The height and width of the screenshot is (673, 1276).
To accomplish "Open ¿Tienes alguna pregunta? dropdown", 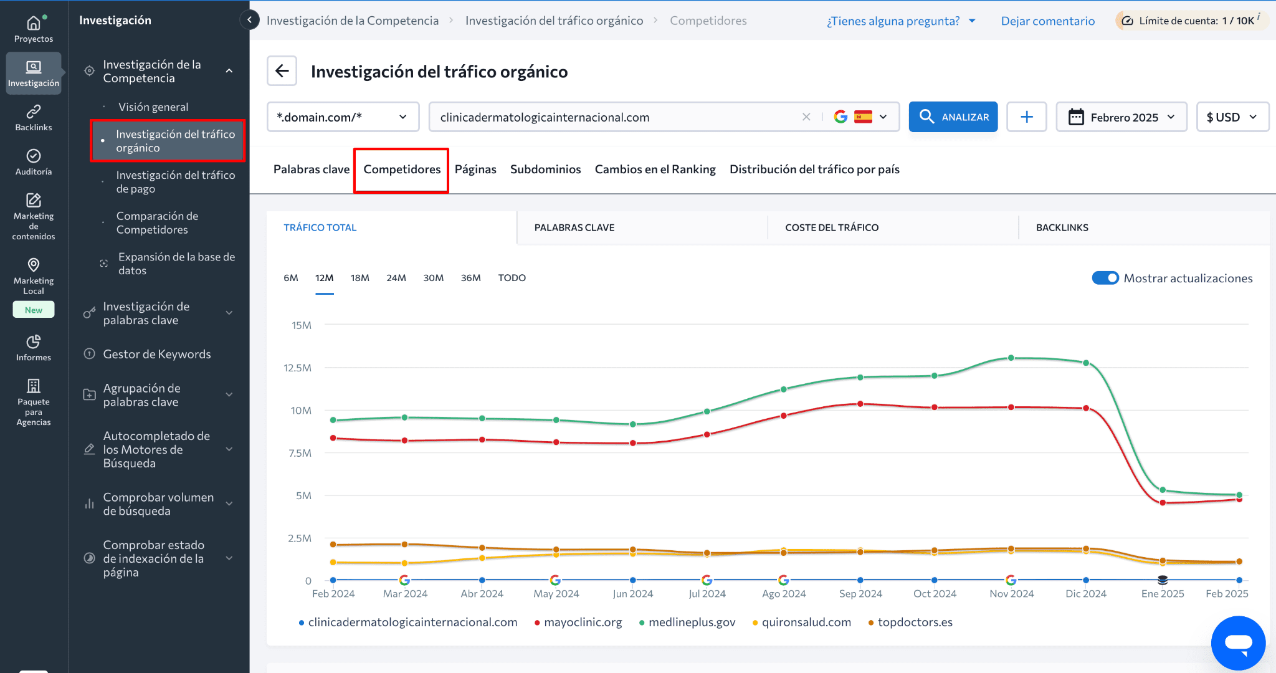I will 901,21.
